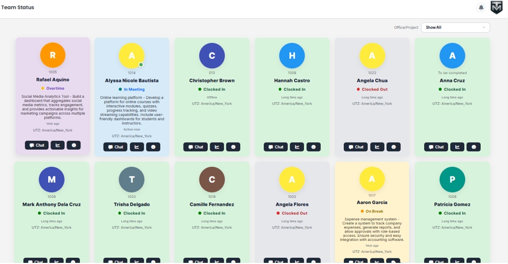The image size is (508, 264).
Task: View chart icon on Anna Cruz's card
Action: [x=457, y=147]
